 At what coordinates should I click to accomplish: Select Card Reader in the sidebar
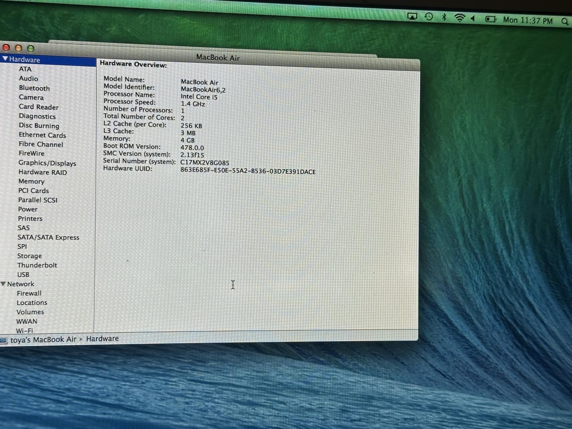(39, 107)
